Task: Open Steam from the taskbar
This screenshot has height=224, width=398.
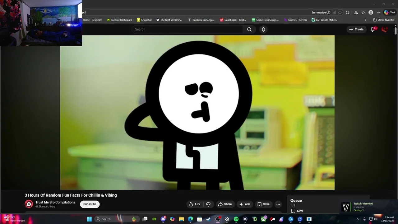Action: coord(208,219)
